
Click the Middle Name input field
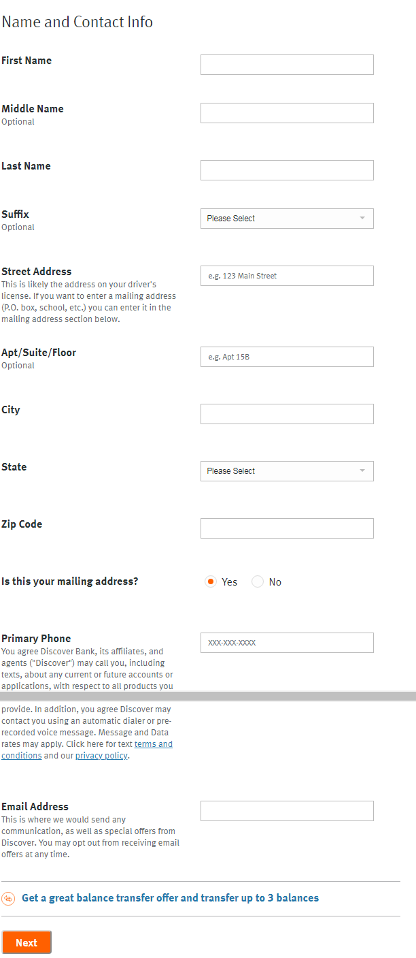click(287, 112)
